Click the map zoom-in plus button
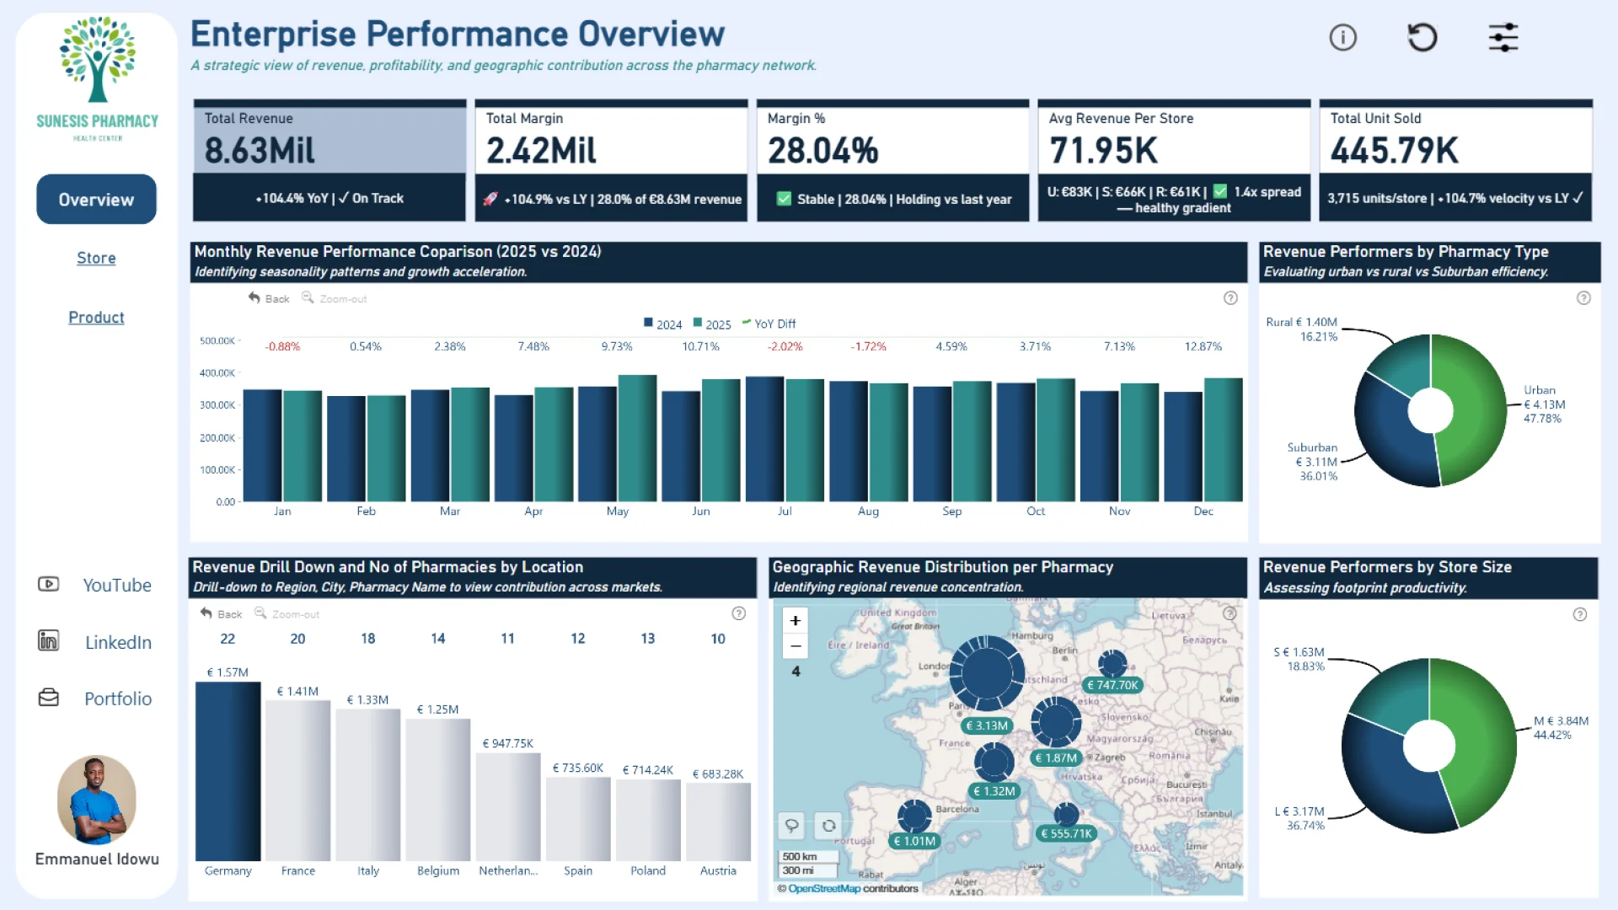The height and width of the screenshot is (910, 1618). coord(795,621)
